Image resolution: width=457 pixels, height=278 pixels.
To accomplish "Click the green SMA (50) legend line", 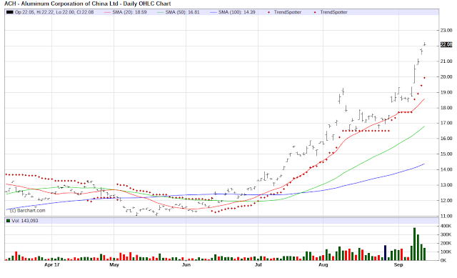I will [x=160, y=12].
